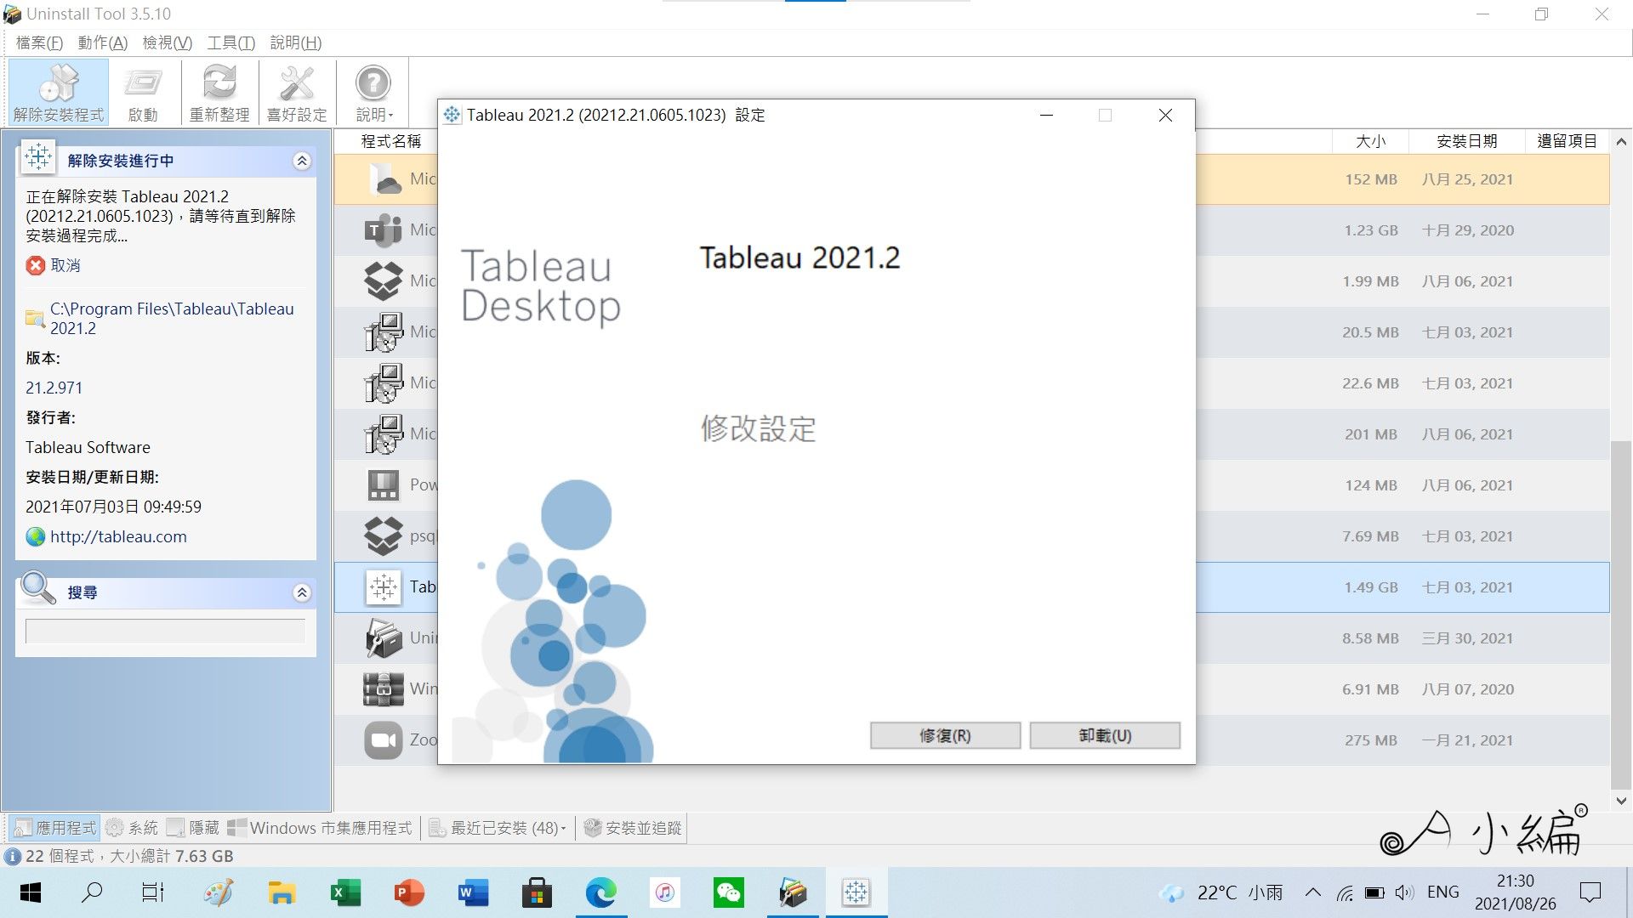Select the installer icon in the 20.5 MB row
Viewport: 1633px width, 918px height.
[x=384, y=332]
